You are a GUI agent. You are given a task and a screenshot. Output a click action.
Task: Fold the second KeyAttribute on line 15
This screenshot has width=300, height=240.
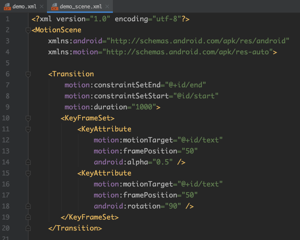(28, 173)
